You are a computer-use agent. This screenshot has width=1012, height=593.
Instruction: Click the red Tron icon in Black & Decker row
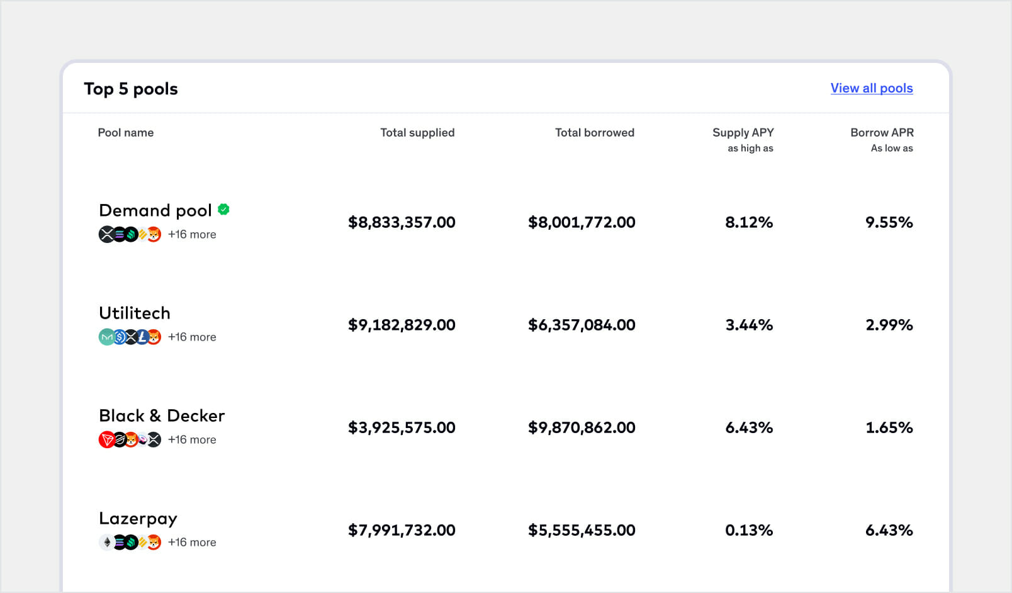coord(107,440)
